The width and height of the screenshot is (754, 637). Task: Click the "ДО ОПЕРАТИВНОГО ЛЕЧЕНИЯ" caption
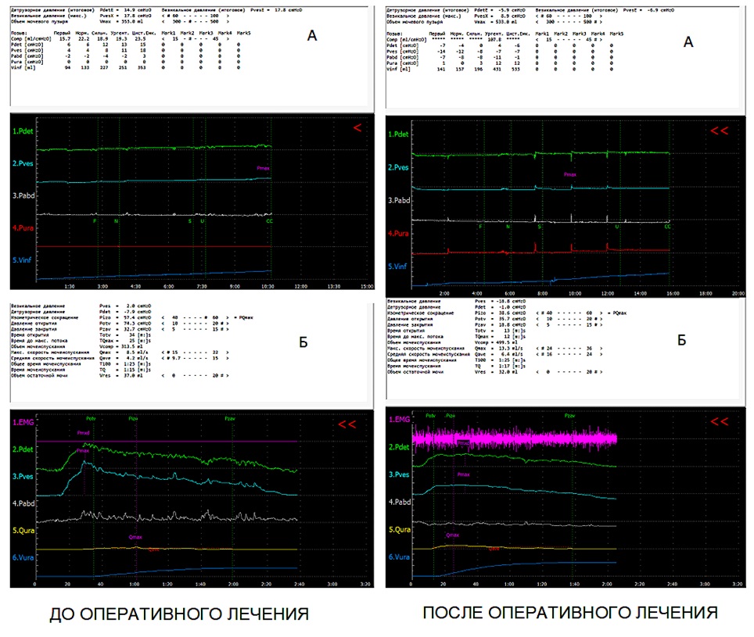pyautogui.click(x=178, y=614)
